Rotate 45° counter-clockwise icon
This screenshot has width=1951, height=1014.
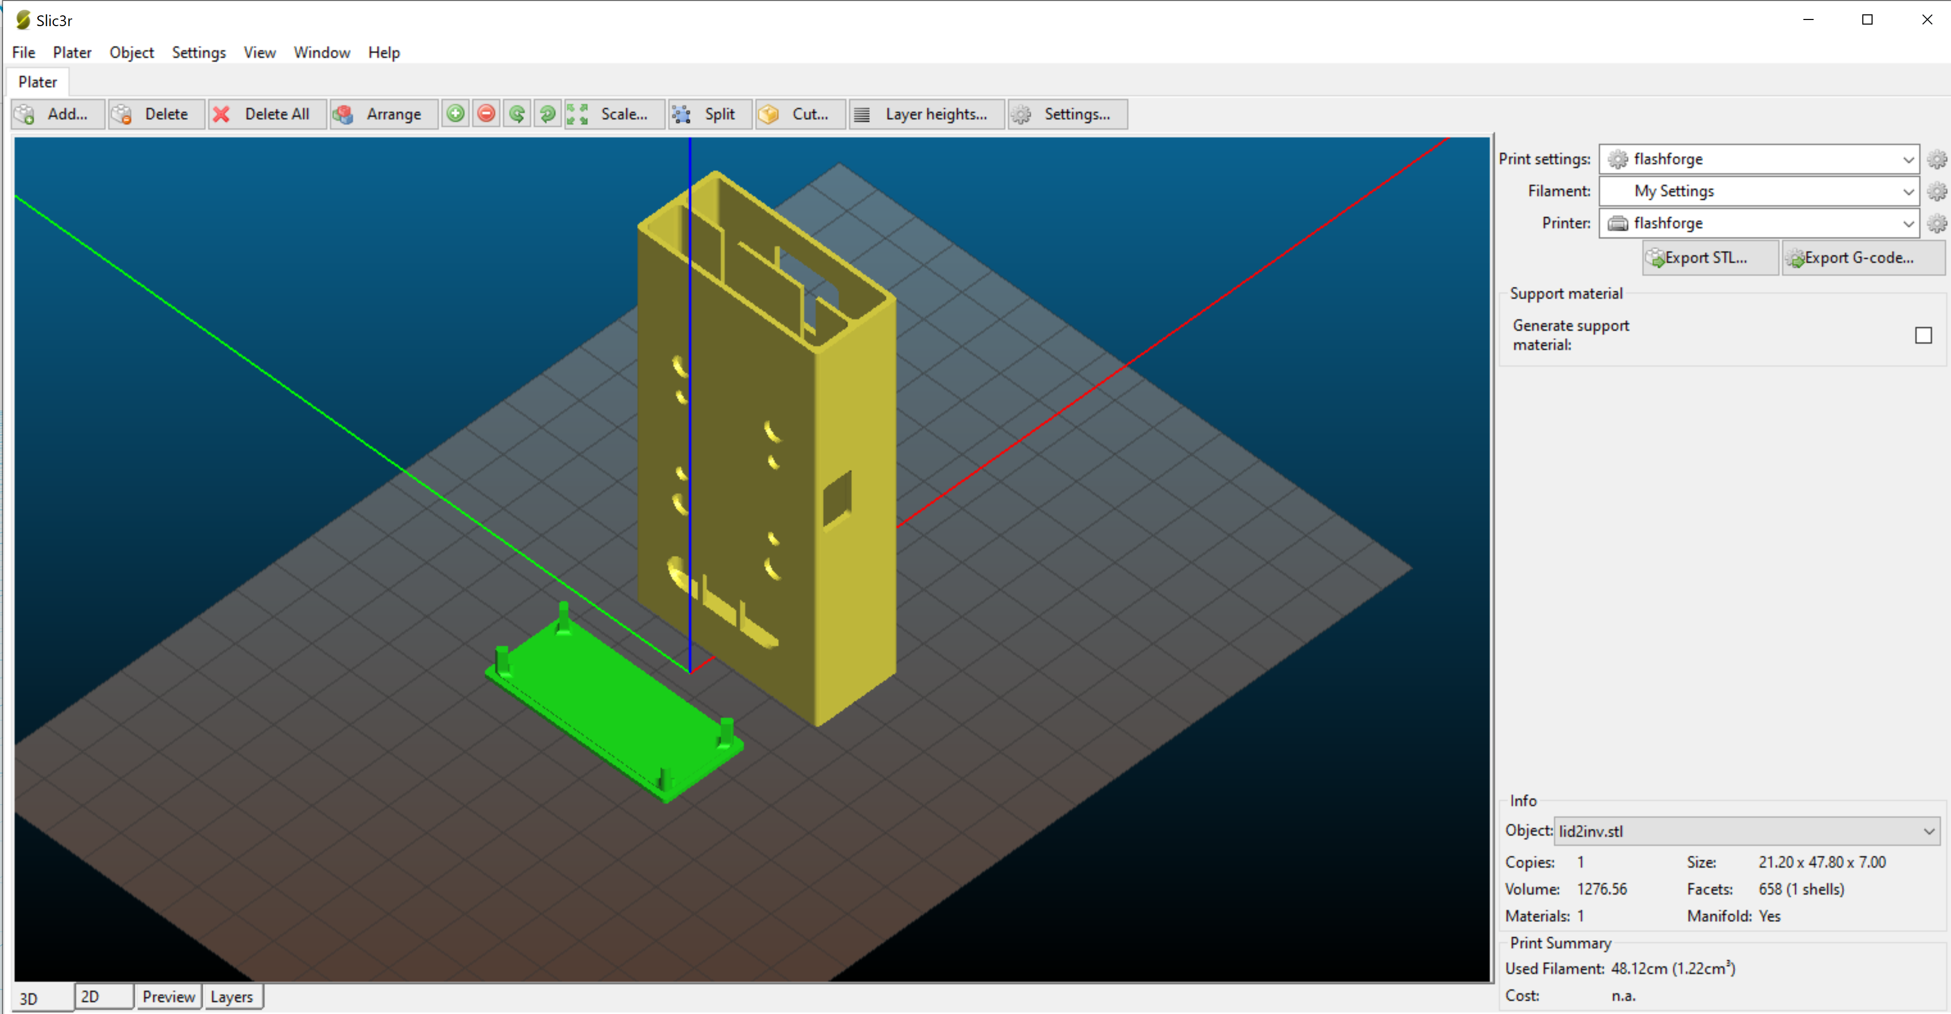coord(517,114)
